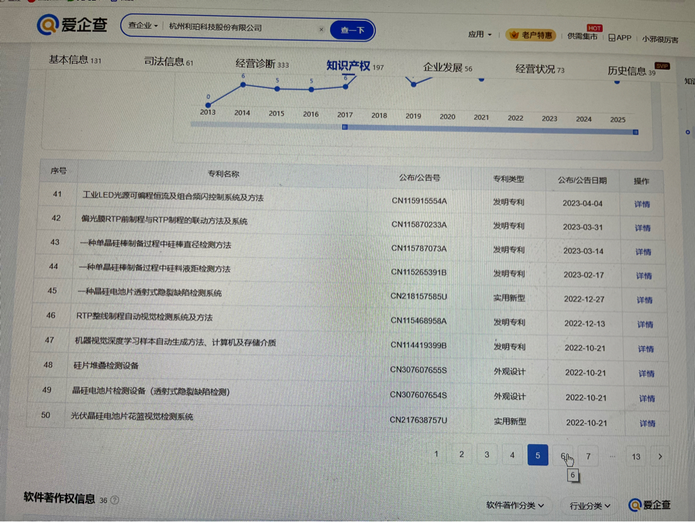695x522 pixels.
Task: Switch to the 基本信息 tab
Action: [x=75, y=60]
